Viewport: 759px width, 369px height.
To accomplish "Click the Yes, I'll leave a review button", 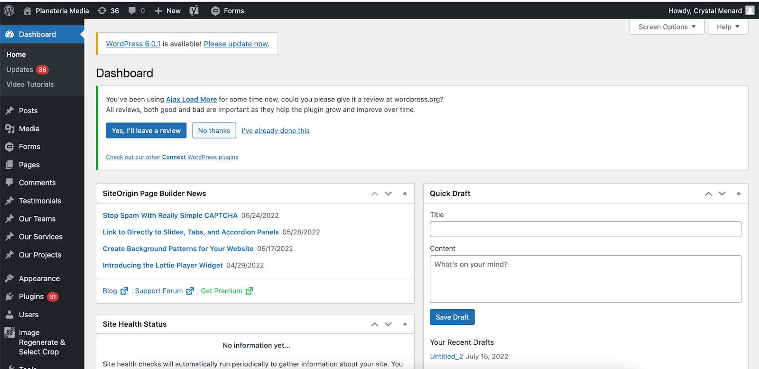I will pyautogui.click(x=146, y=130).
